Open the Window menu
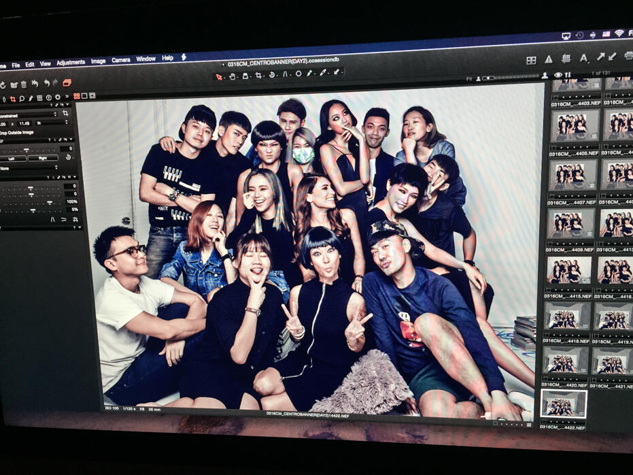Image resolution: width=633 pixels, height=475 pixels. (146, 59)
